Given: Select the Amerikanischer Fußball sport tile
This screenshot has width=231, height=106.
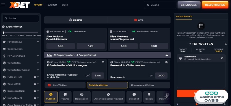Looking at the screenshot, I should coord(109,97).
